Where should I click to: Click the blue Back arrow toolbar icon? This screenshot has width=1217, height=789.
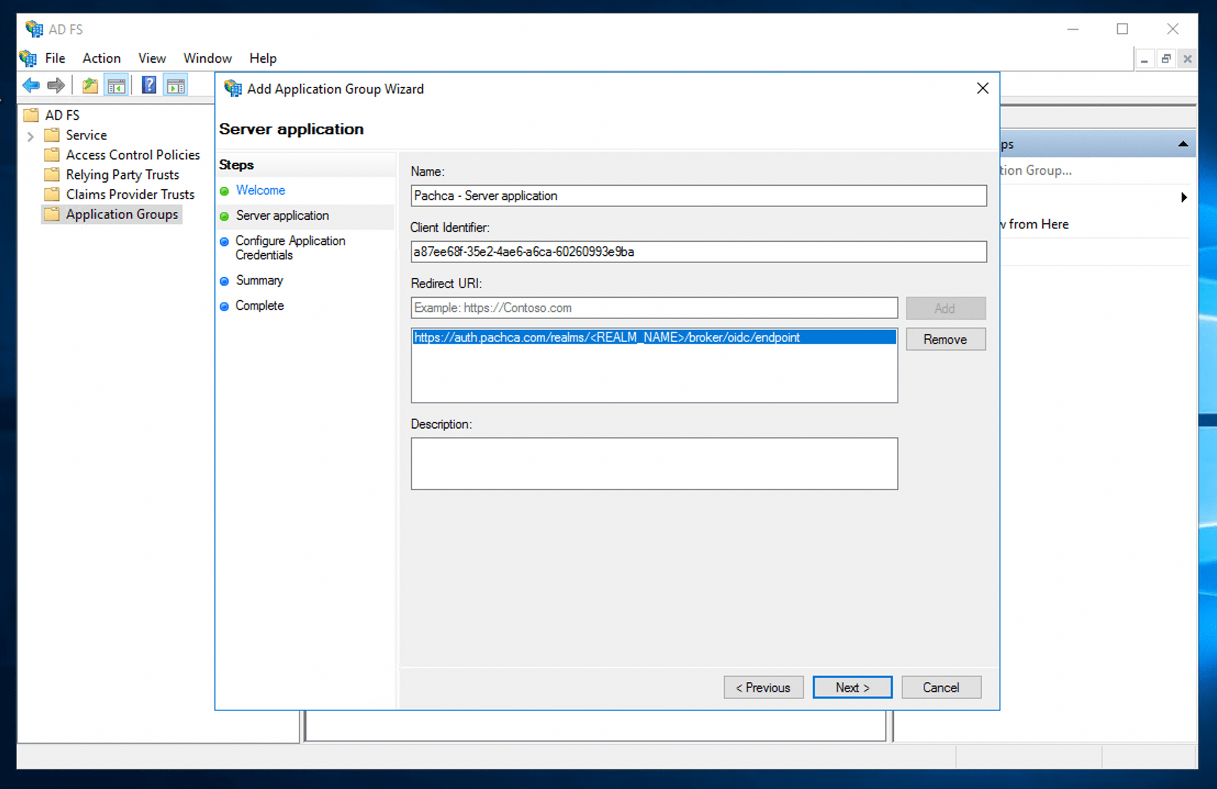coord(30,85)
